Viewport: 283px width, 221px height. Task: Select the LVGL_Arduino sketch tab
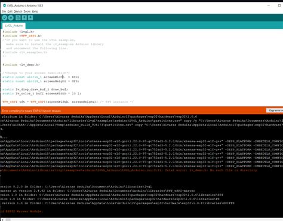(x=14, y=26)
